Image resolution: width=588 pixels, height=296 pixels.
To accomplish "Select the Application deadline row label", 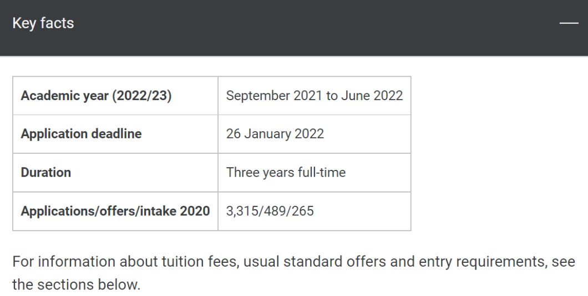I will click(x=115, y=134).
